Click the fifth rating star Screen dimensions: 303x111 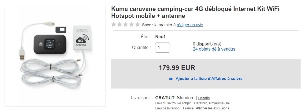coord(137,25)
